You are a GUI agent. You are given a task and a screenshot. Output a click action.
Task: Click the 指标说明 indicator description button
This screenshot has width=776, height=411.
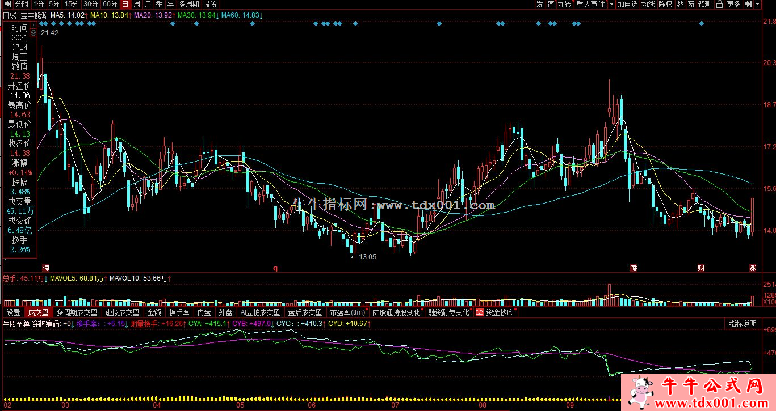(743, 324)
